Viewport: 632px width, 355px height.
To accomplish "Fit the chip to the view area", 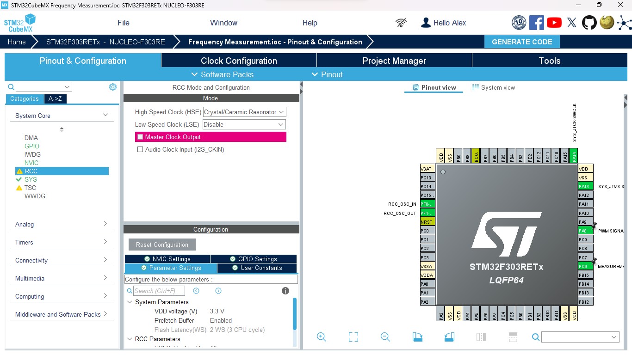I will click(353, 337).
